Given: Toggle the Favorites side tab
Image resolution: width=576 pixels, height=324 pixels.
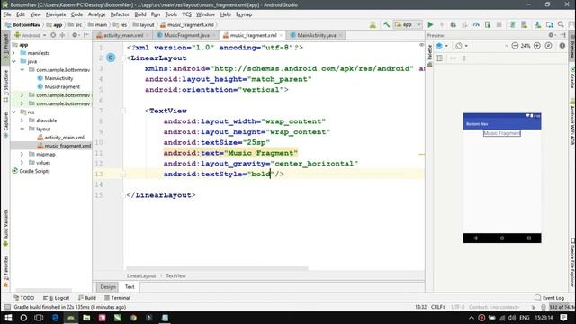Looking at the screenshot, I should pos(5,271).
